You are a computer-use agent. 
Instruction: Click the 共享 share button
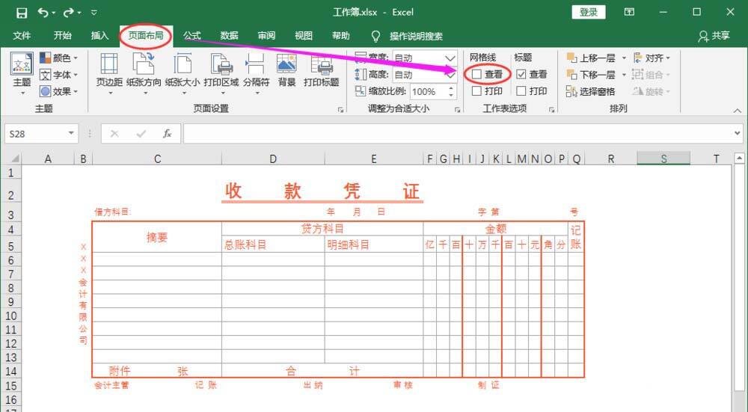click(x=714, y=36)
